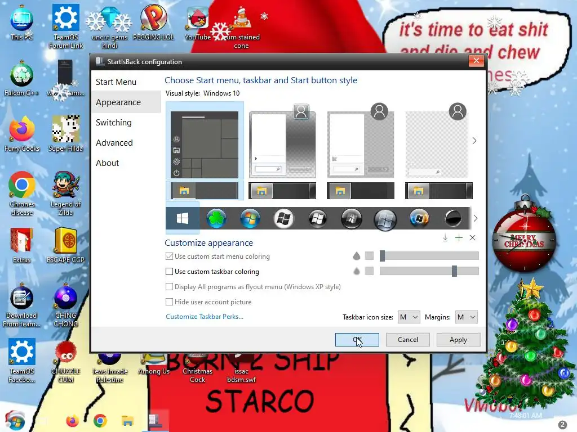Pick the Windows 7 colored orb button
Viewport: 577px width, 432px height.
(250, 219)
